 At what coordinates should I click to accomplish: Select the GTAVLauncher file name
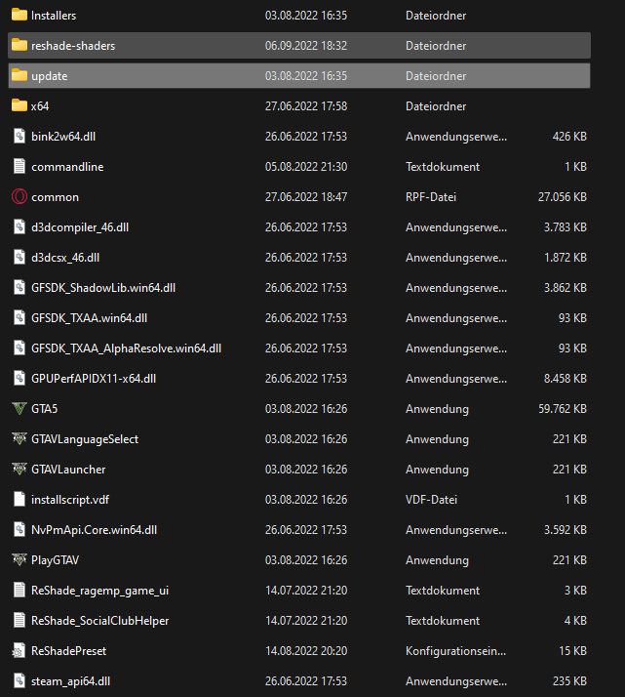tap(68, 470)
